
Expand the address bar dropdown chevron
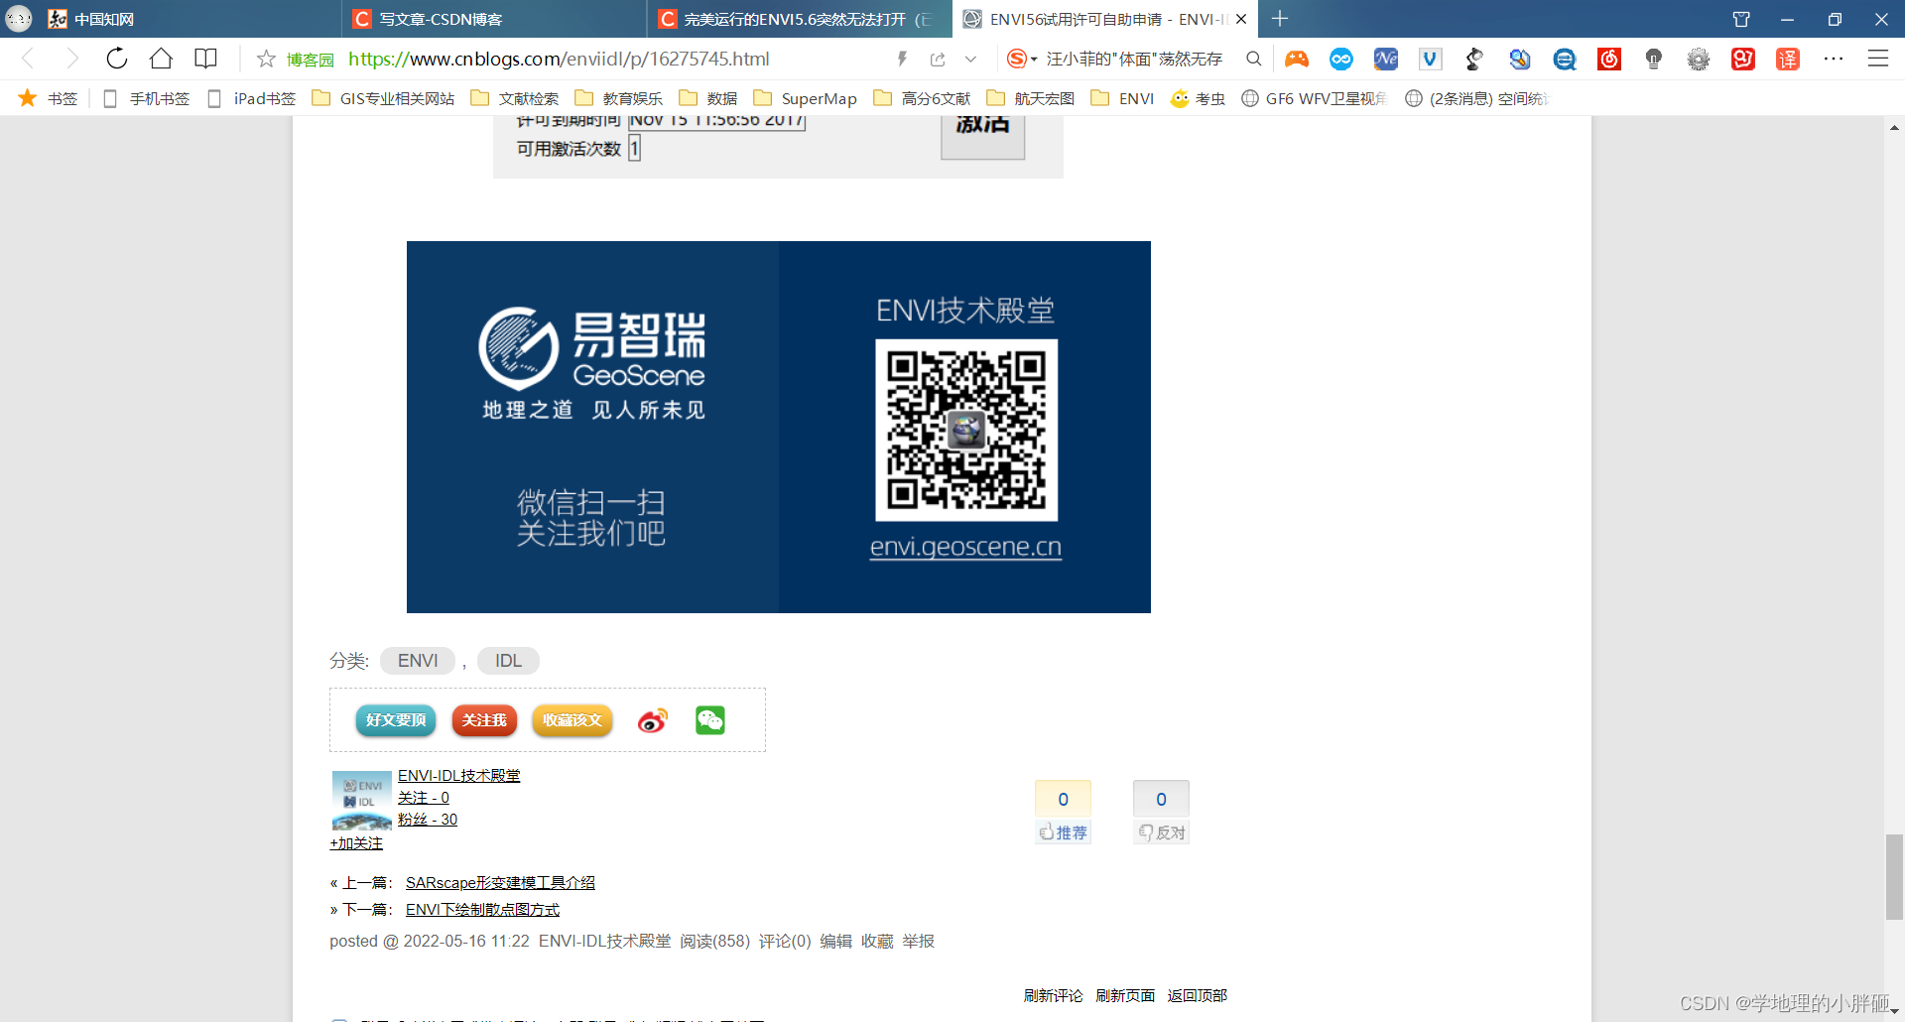[x=970, y=60]
